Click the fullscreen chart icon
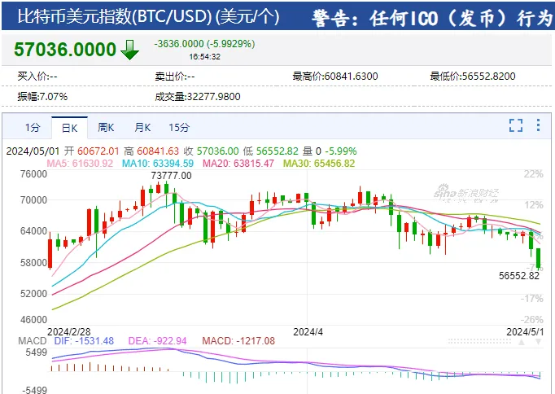This screenshot has width=555, height=394. 515,125
